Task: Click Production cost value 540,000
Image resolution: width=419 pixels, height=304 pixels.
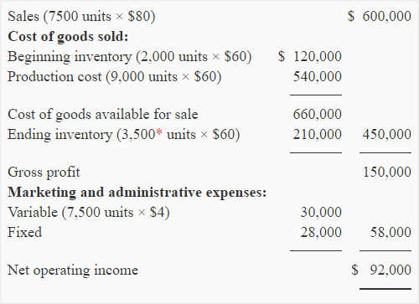Action: tap(318, 76)
